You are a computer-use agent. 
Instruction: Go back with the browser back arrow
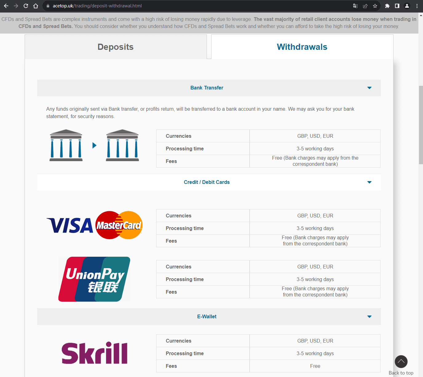tap(6, 6)
